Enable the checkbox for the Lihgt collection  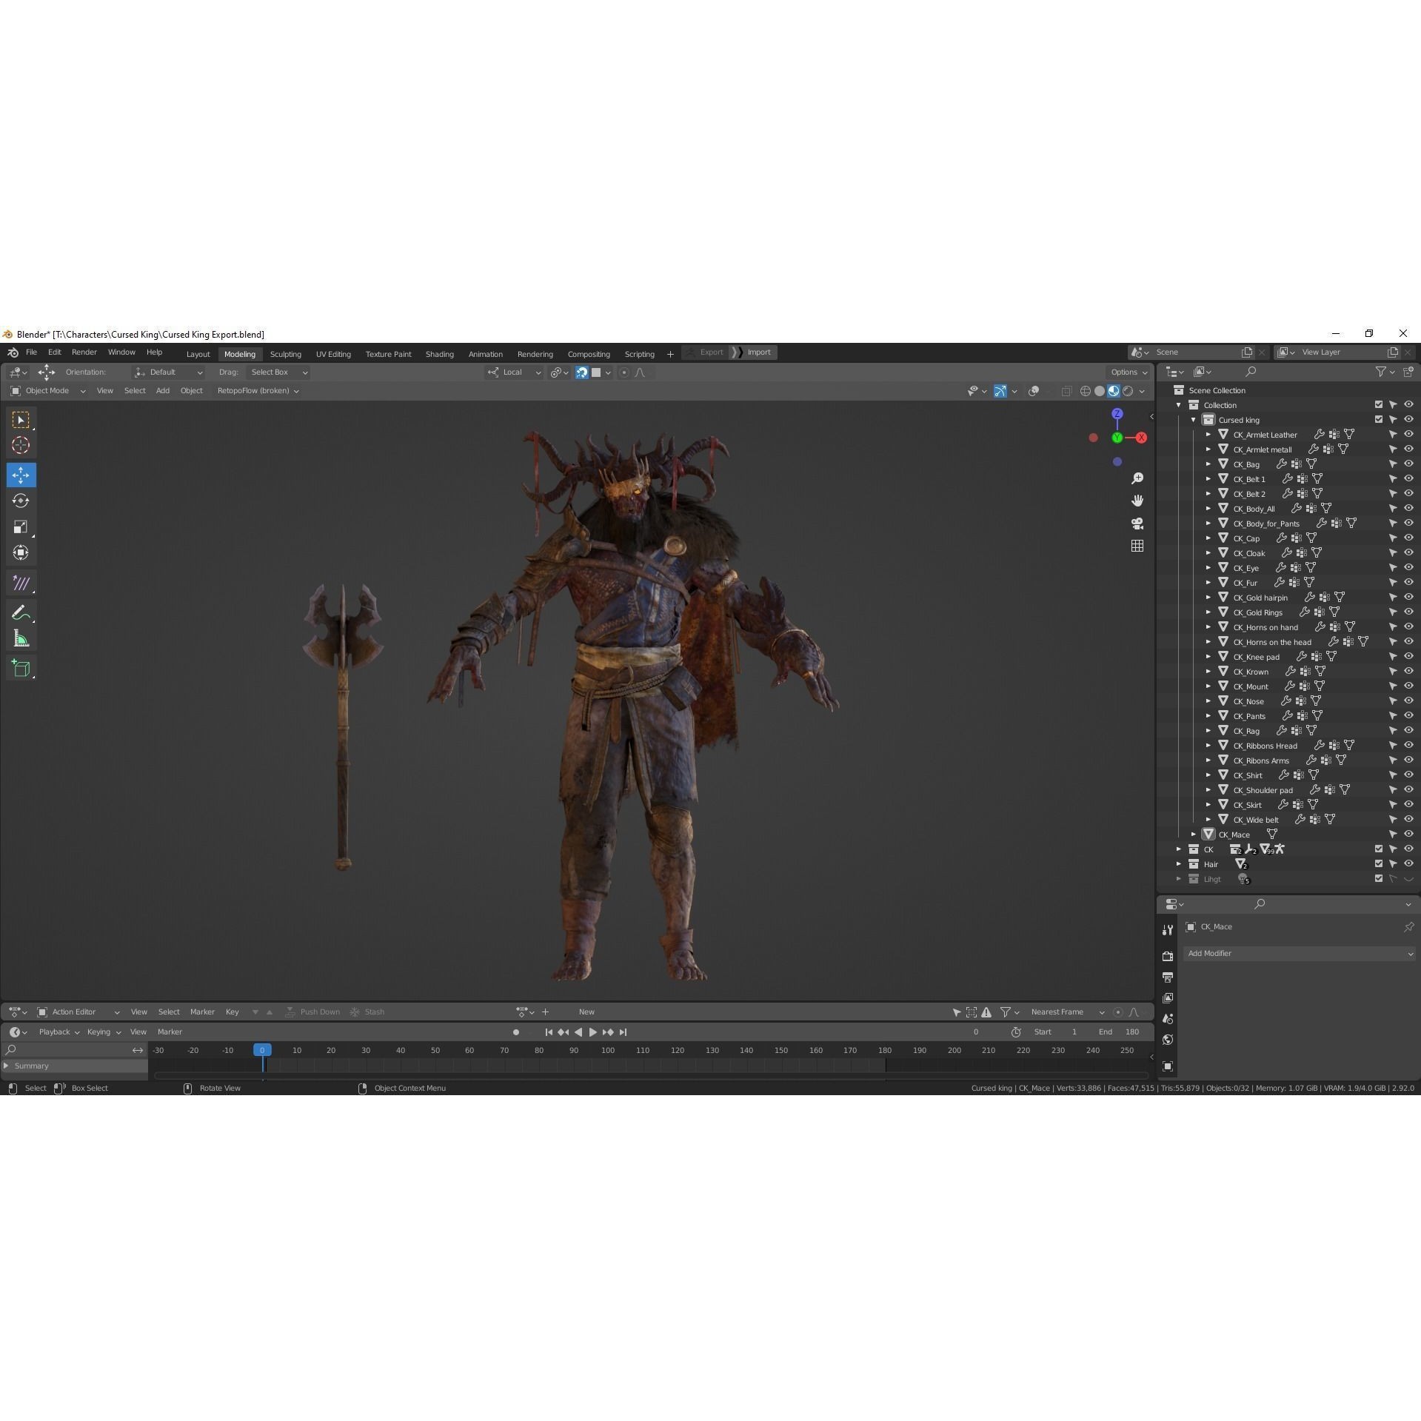coord(1378,878)
